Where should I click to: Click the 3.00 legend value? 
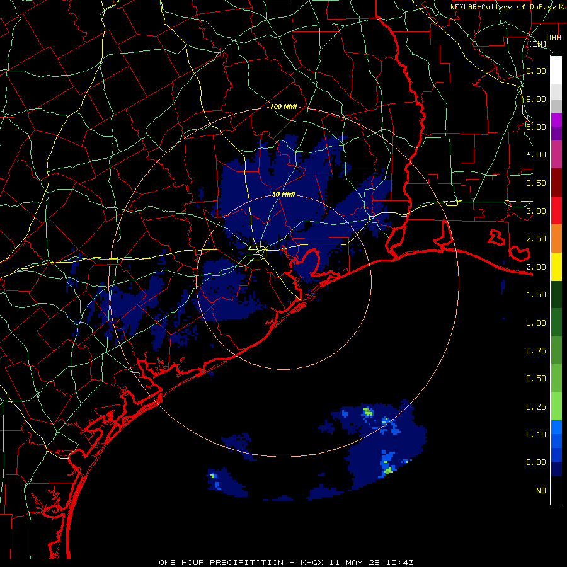(536, 211)
